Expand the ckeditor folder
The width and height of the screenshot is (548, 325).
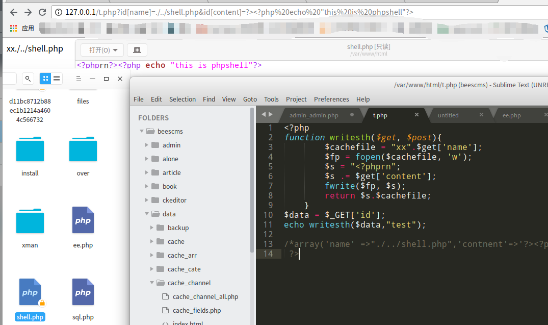click(147, 200)
